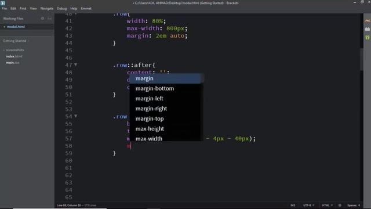Choose 'margin' from autocomplete list
371x209 pixels.
click(x=165, y=78)
